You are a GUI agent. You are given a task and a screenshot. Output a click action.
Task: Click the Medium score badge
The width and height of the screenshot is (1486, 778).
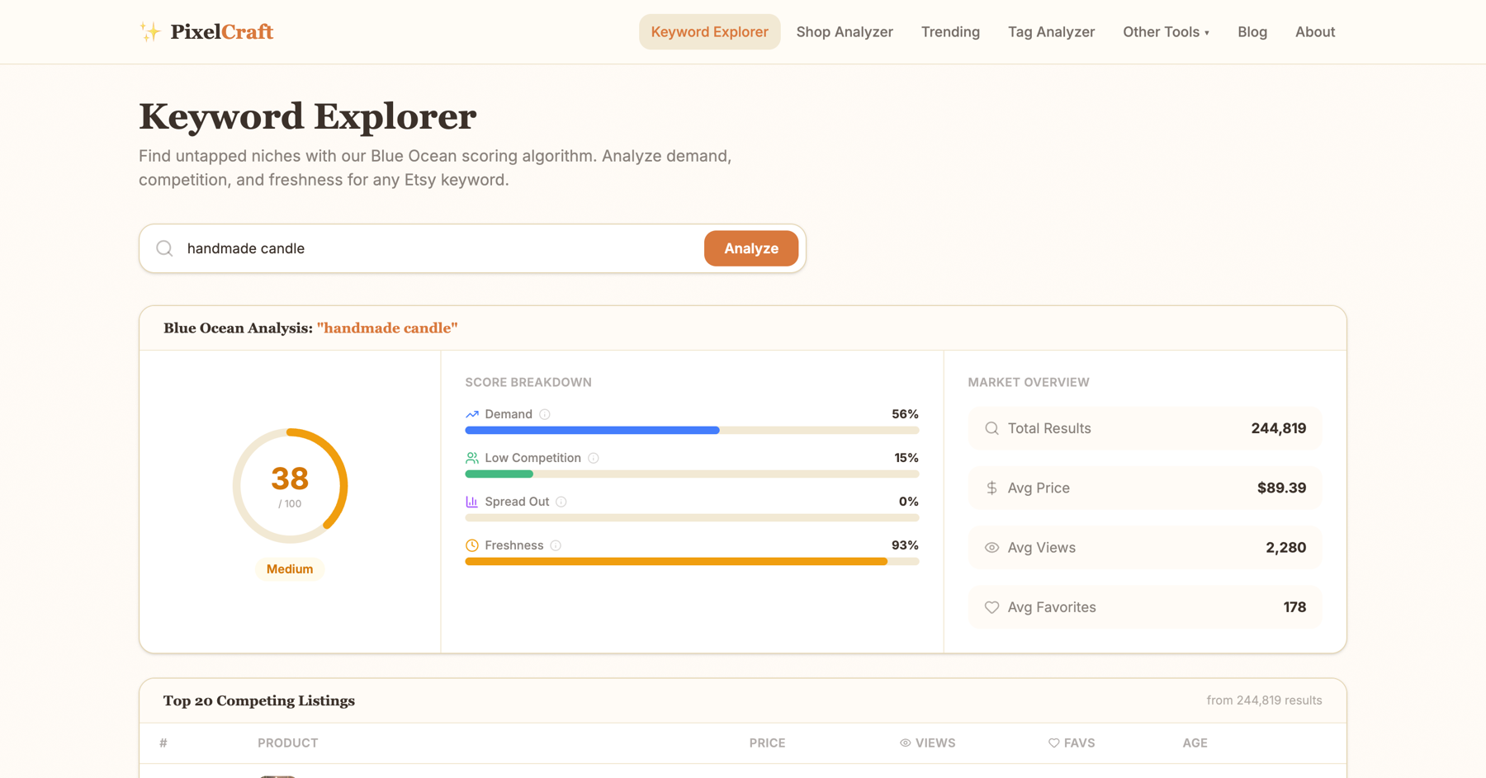[x=290, y=569]
